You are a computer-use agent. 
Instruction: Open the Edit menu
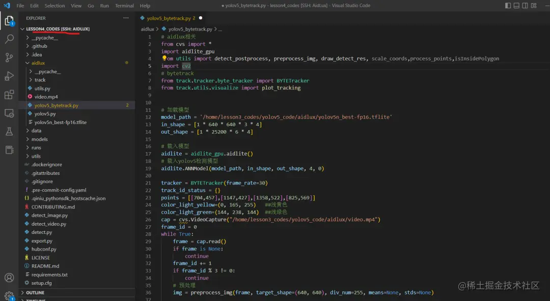[35, 6]
